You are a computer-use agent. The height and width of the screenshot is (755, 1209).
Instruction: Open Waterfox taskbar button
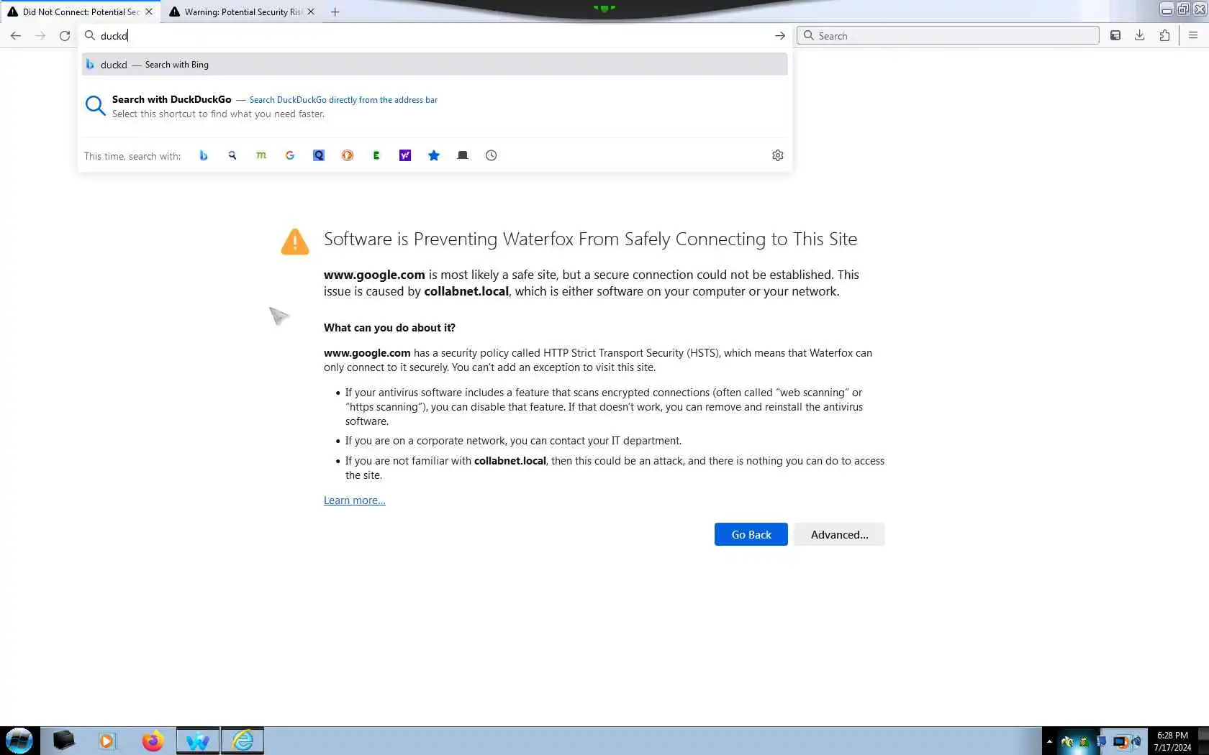click(198, 741)
